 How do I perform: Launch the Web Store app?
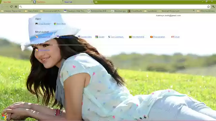coord(60,24)
